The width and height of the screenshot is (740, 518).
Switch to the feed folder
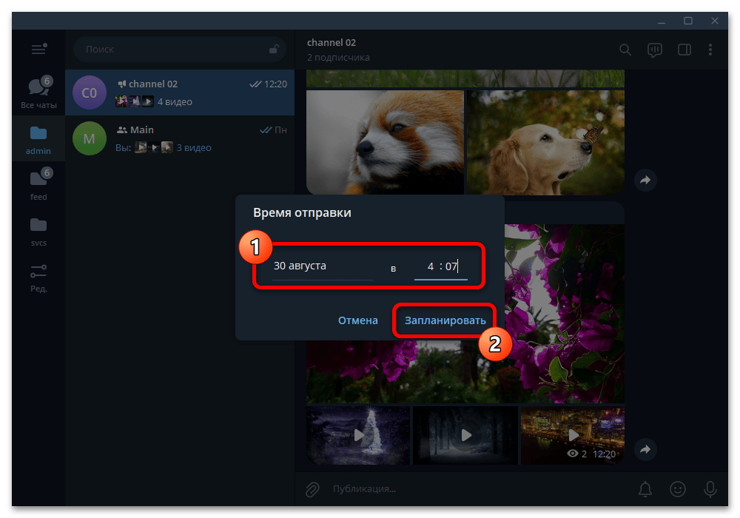point(38,184)
